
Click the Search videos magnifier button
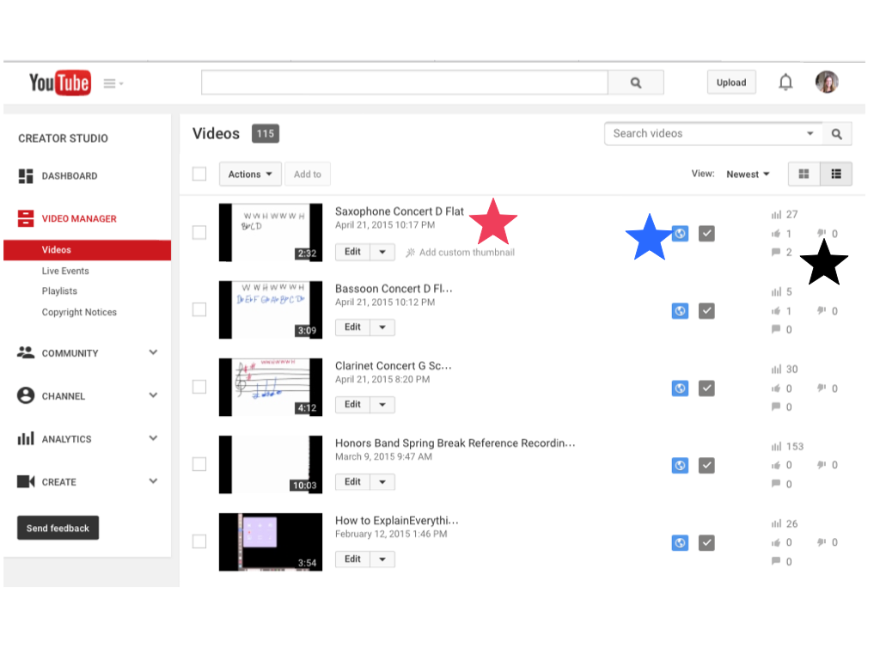pyautogui.click(x=837, y=134)
